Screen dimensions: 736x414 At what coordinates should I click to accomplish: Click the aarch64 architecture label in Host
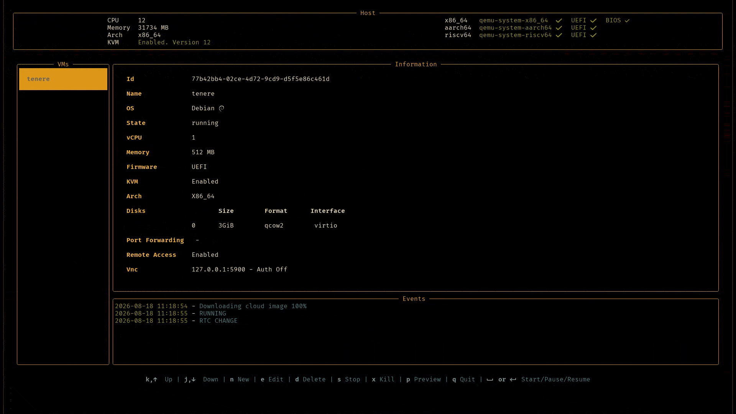458,28
